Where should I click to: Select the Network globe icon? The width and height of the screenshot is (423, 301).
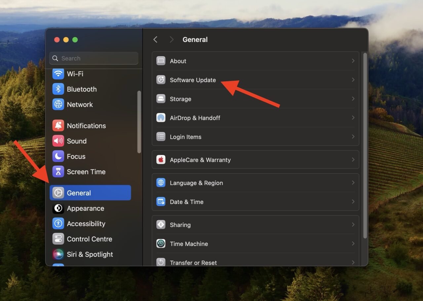click(58, 105)
